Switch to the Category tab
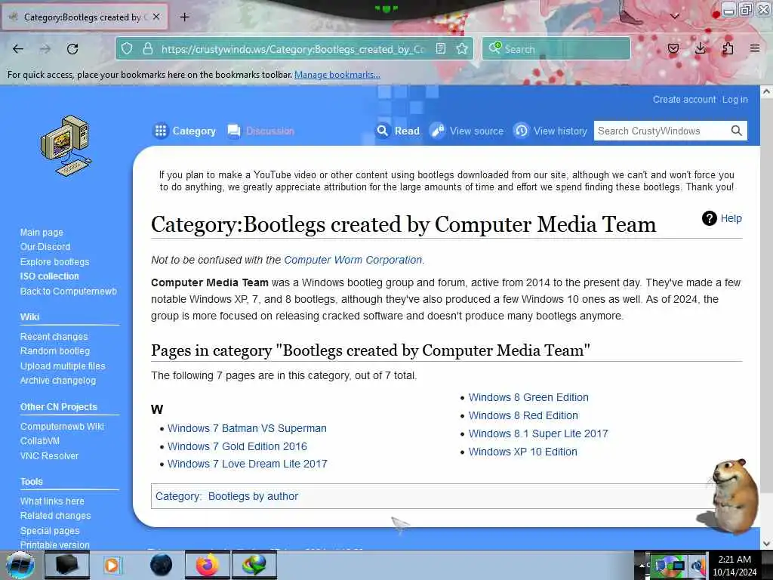 [185, 131]
